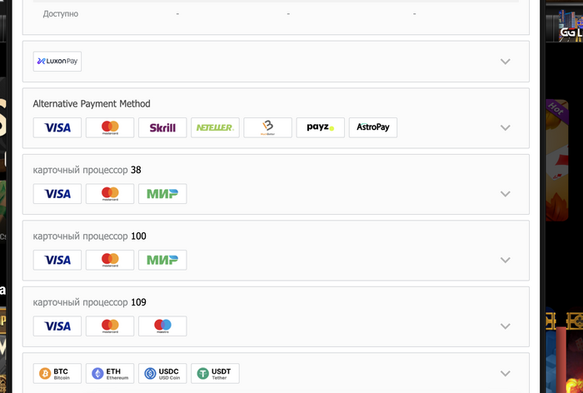583x393 pixels.
Task: Expand the LuxonPay section
Action: (x=505, y=62)
